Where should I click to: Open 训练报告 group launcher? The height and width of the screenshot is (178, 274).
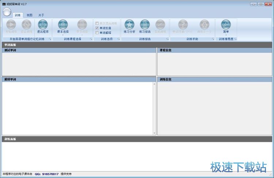tap(167, 39)
